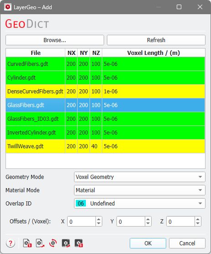Click NZ value 100 in GlassFibers_ID03.gdt row

click(96, 119)
